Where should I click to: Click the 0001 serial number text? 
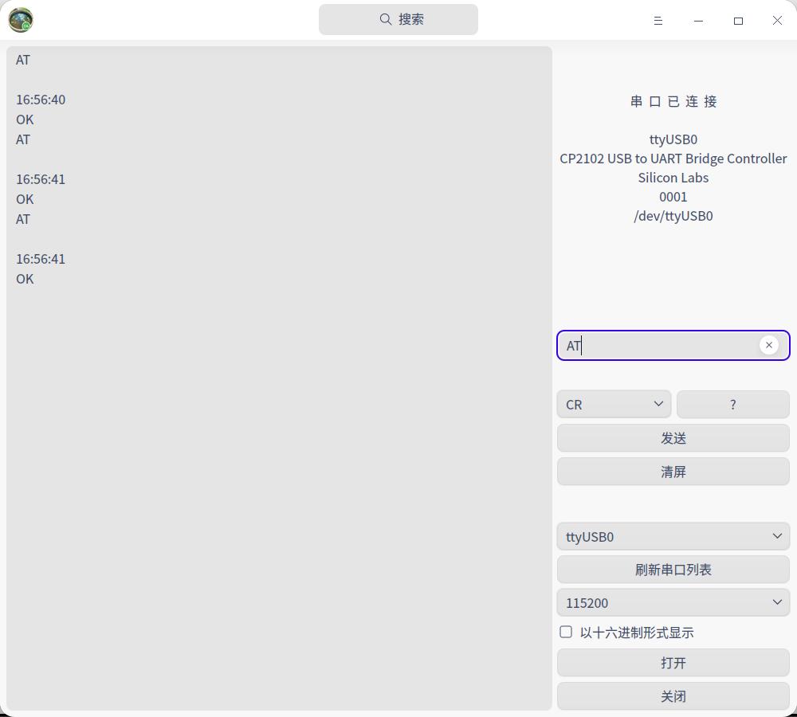[673, 197]
